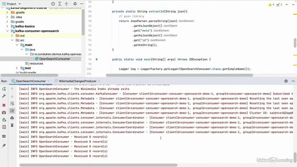Stop the running process with the red square
Screen dimensions: 297x167
4,105
